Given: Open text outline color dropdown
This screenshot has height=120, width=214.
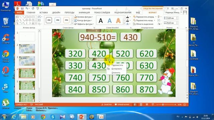Looking at the screenshot, I should pyautogui.click(x=130, y=20).
